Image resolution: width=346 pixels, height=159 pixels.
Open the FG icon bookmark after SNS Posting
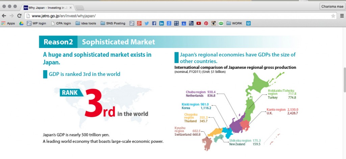(x=132, y=23)
